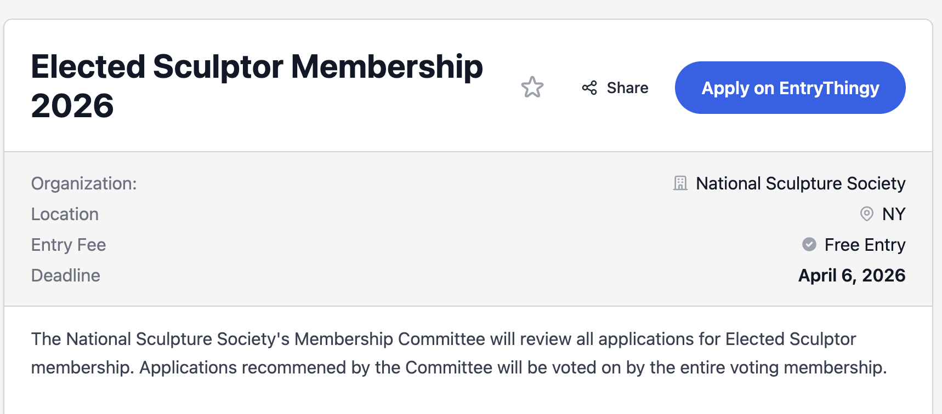Favorite this listing with the star icon
Screen dimensions: 942x414
[532, 88]
